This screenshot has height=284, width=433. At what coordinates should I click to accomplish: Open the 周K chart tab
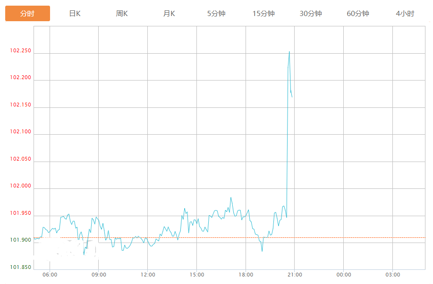[x=122, y=14]
